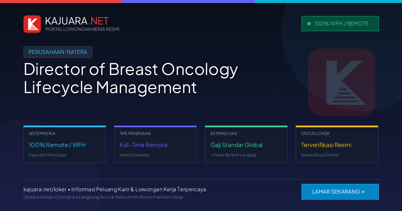This screenshot has width=402, height=211.
Task: Click the Bebas Biaya (Gratis) text
Action: click(x=320, y=155)
